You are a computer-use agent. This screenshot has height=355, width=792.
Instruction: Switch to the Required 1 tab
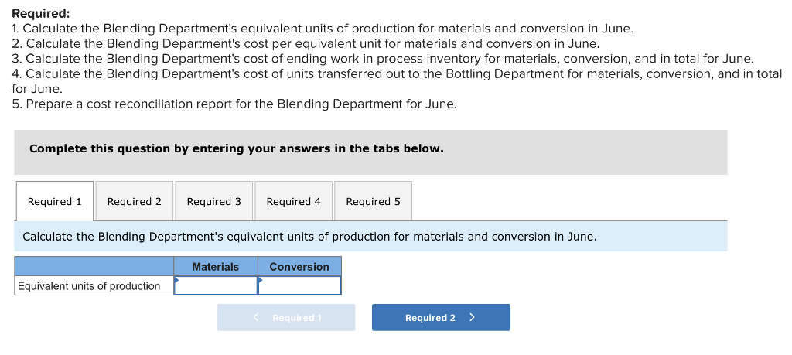(x=54, y=202)
